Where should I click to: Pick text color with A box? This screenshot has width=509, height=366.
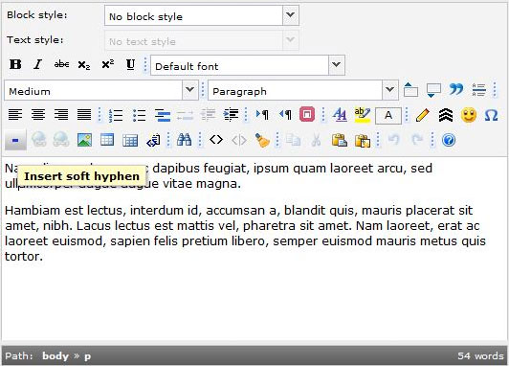(388, 115)
